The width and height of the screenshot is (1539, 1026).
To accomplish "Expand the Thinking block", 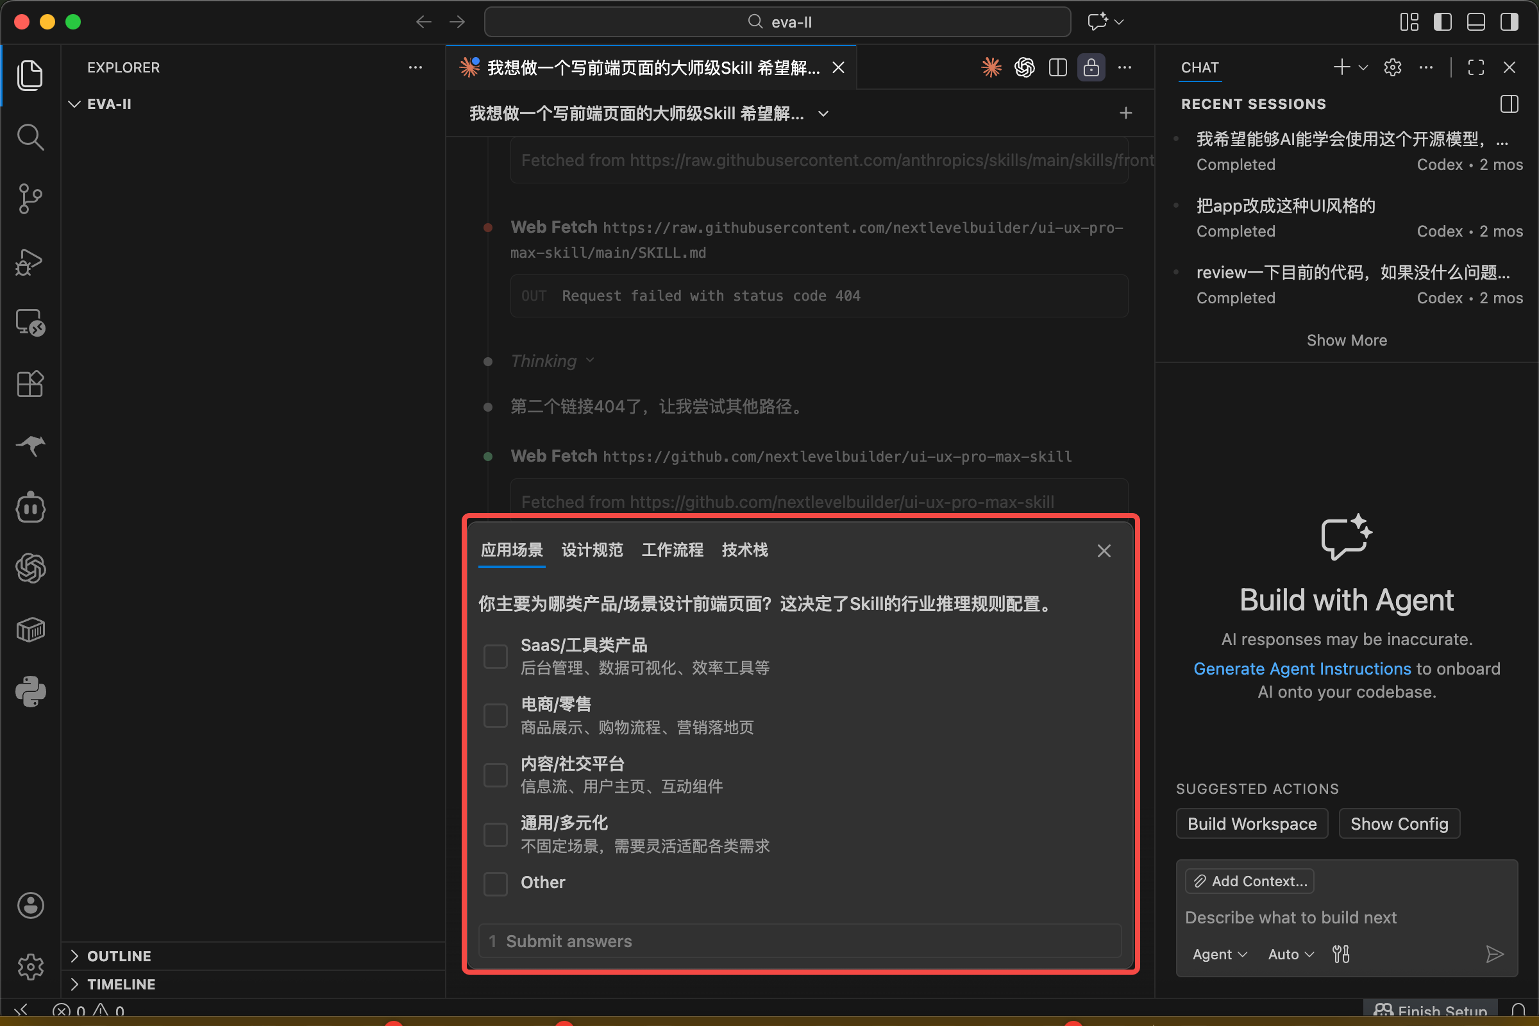I will coord(551,361).
